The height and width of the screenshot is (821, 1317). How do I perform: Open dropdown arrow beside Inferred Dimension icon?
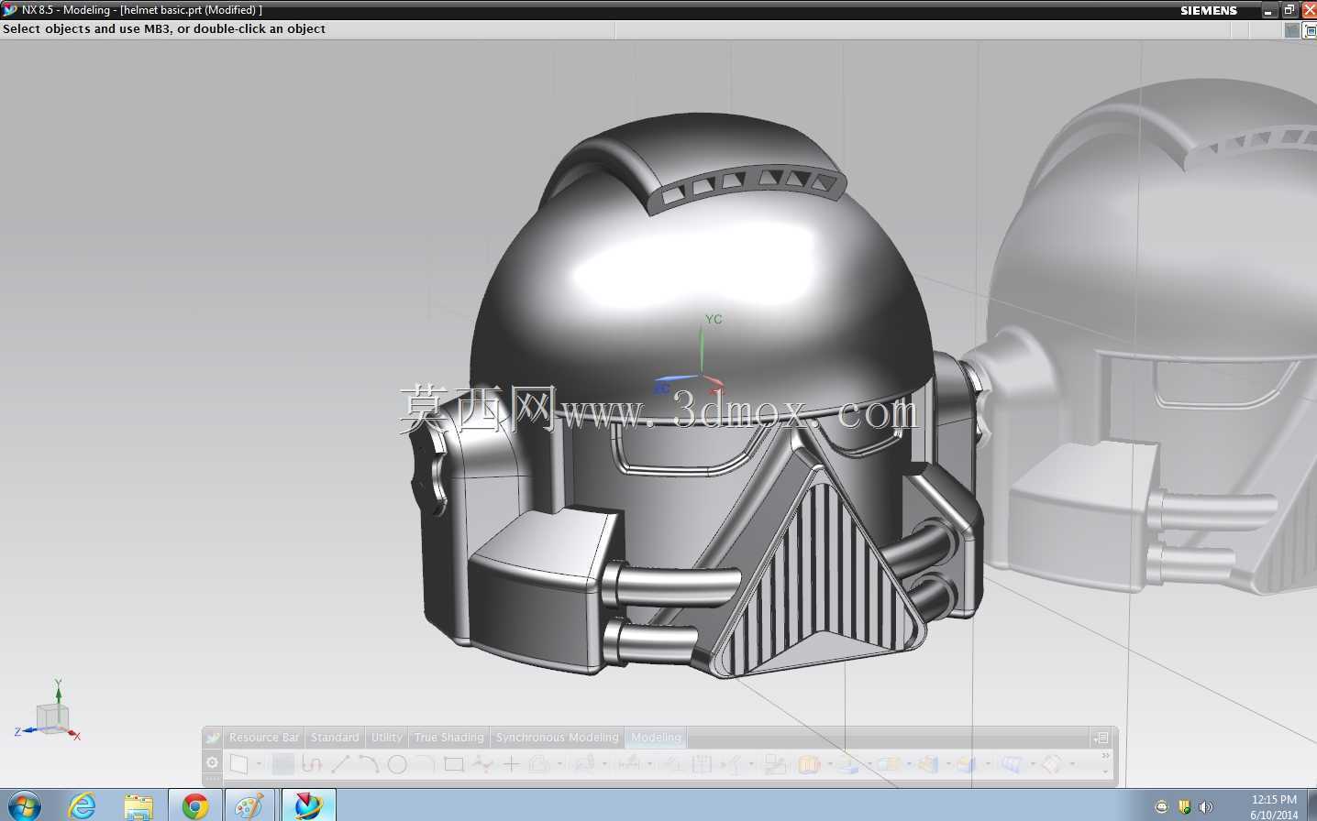click(650, 763)
